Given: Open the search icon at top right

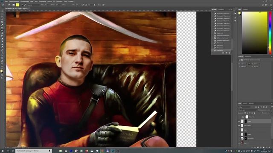Looking at the screenshot, I should (263, 5).
